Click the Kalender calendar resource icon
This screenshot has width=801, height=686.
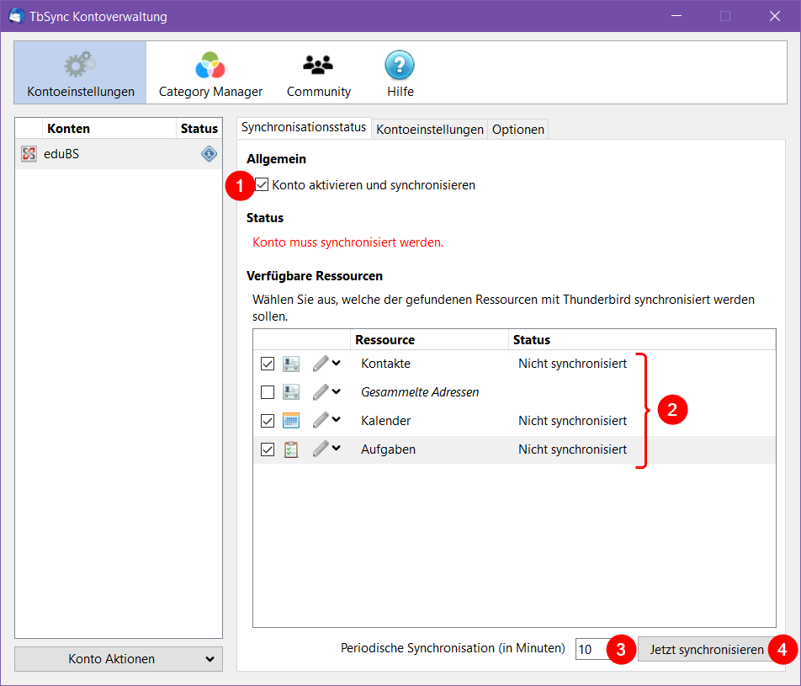pyautogui.click(x=291, y=421)
